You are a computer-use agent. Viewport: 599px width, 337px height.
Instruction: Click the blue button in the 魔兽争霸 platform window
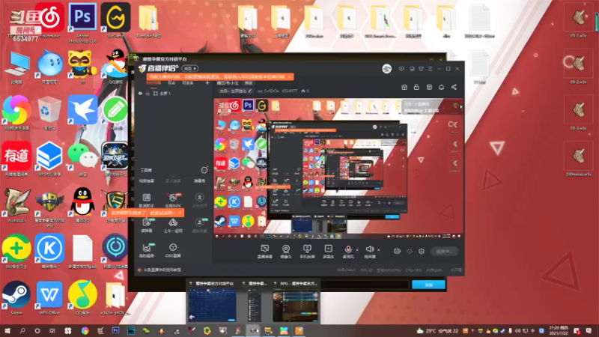[428, 285]
